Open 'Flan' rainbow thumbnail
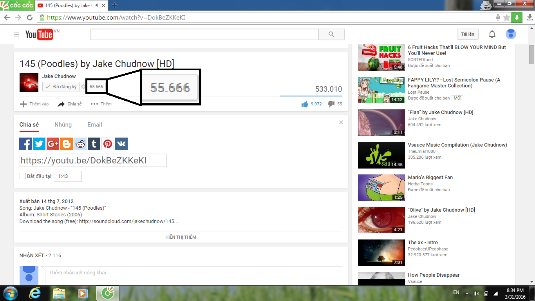This screenshot has height=301, width=535. coord(381,123)
